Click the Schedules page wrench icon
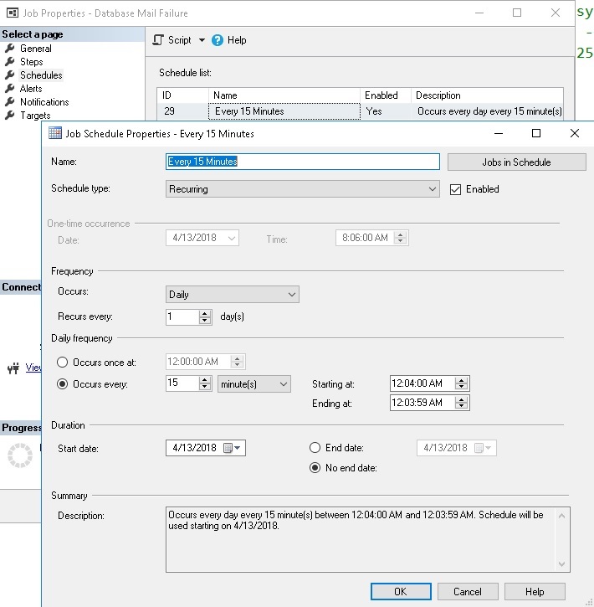 tap(10, 75)
